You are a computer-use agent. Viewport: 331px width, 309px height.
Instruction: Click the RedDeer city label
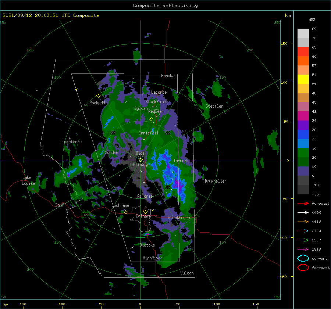[x=156, y=111]
